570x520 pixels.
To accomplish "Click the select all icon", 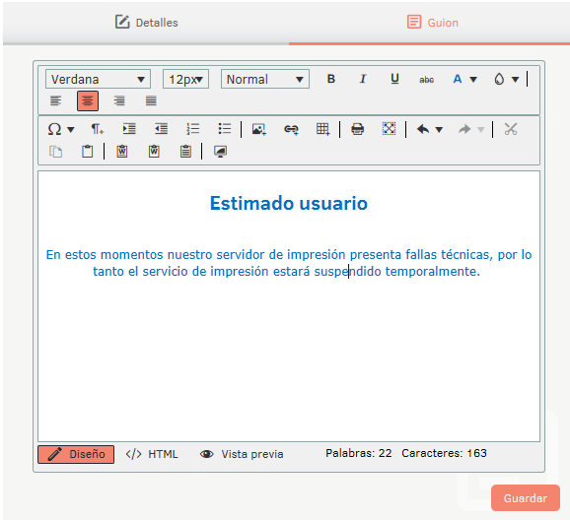I will click(389, 129).
